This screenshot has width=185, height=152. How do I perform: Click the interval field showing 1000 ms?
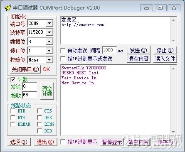109,50
